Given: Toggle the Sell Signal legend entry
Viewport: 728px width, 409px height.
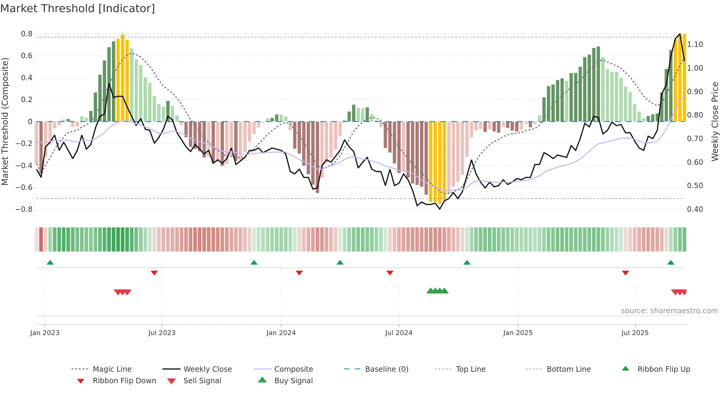Looking at the screenshot, I should [x=194, y=381].
